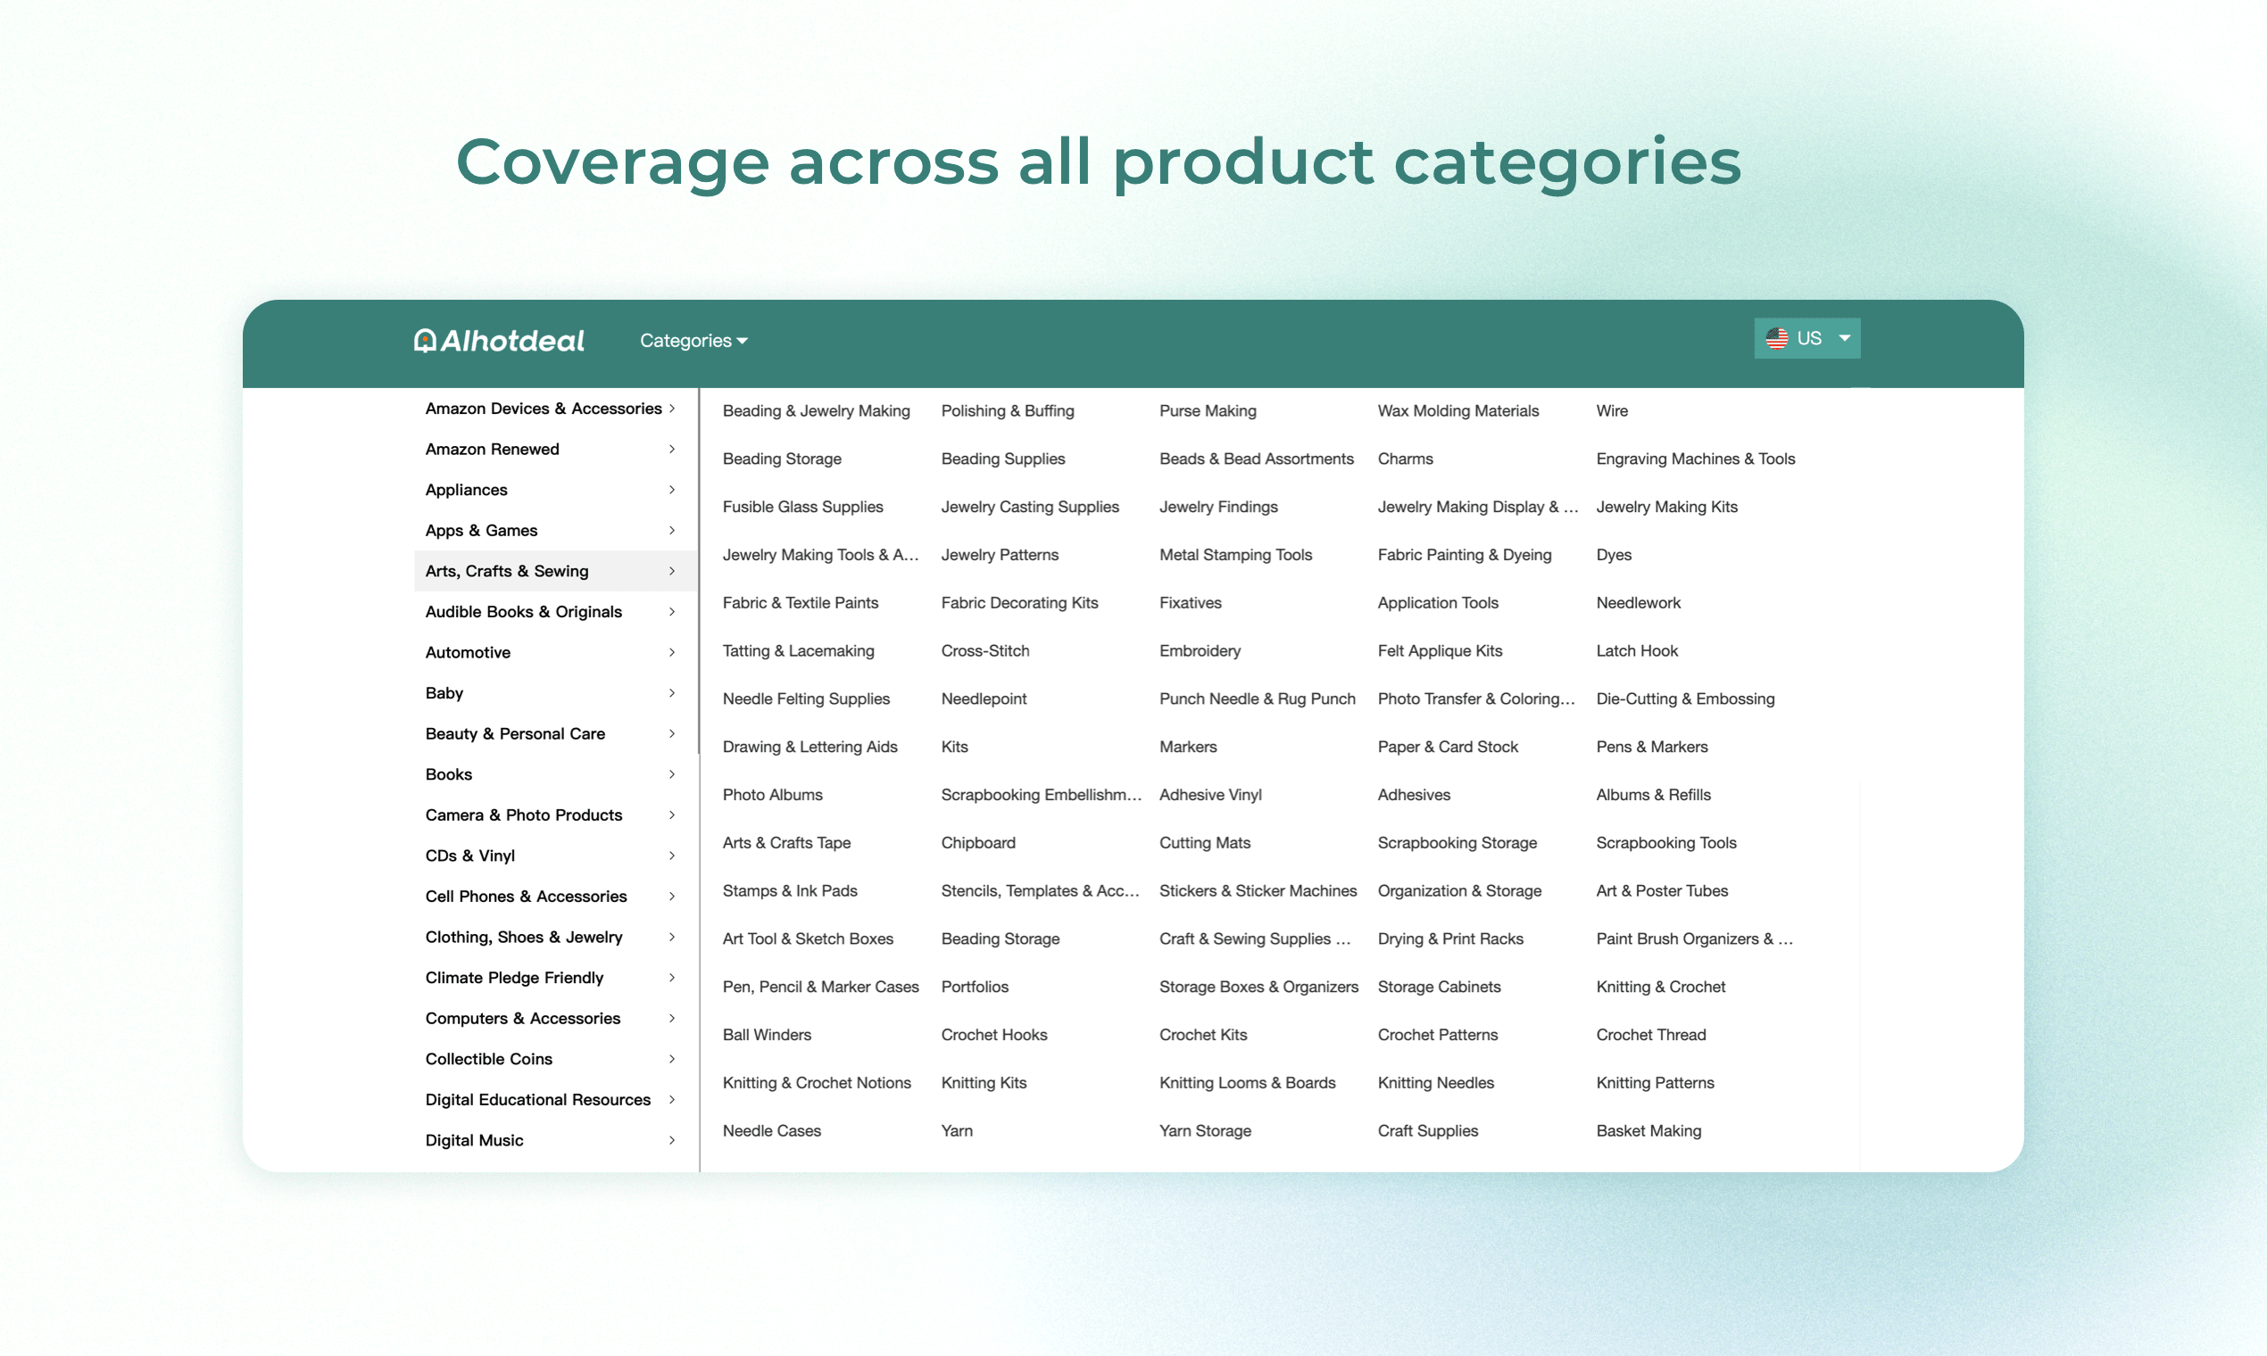Expand chevron next to Automotive
The height and width of the screenshot is (1356, 2267).
(672, 652)
